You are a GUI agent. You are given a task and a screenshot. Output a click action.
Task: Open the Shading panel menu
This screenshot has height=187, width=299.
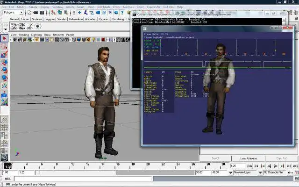(23, 35)
